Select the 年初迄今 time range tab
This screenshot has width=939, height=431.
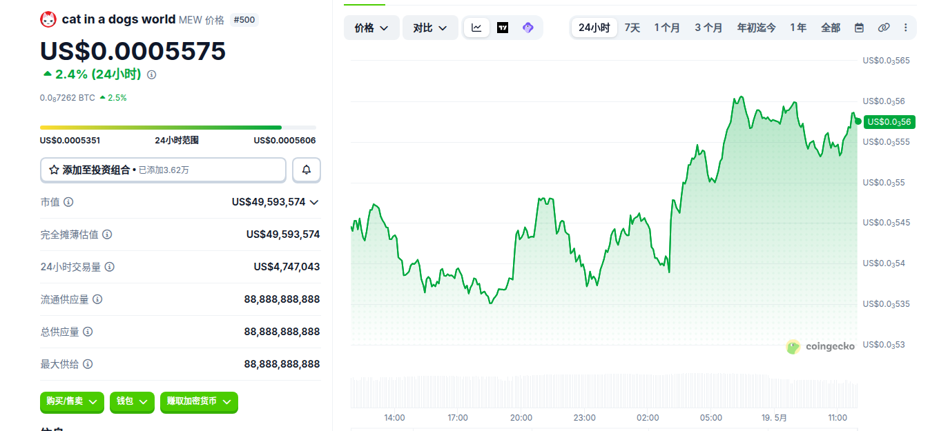[756, 28]
